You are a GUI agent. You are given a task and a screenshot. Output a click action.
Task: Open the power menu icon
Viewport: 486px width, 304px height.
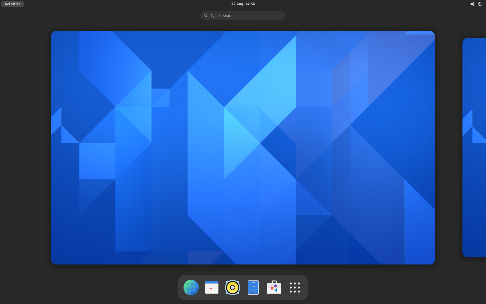click(480, 4)
